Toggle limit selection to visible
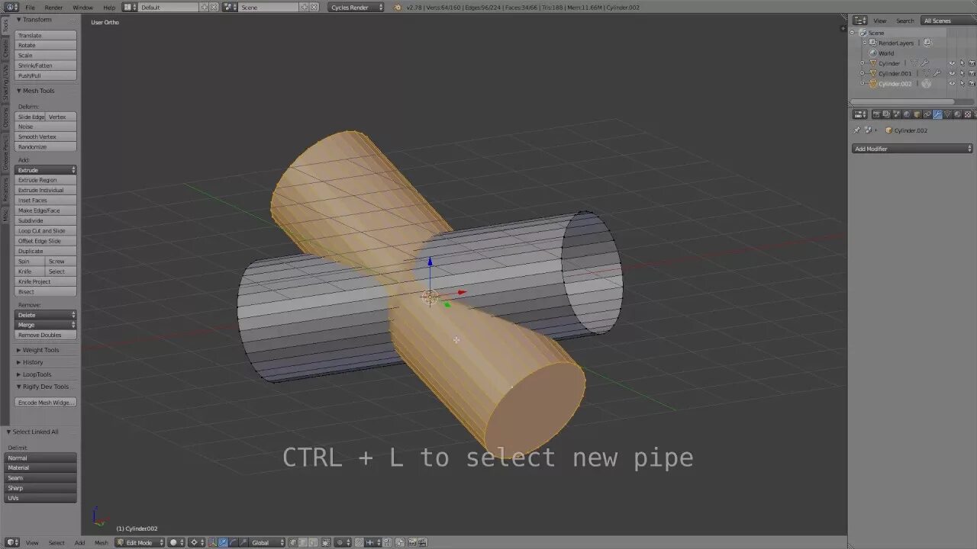977x549 pixels. pos(326,542)
